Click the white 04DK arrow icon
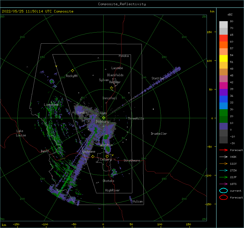Screen dimensions: 244x228 point(223,157)
